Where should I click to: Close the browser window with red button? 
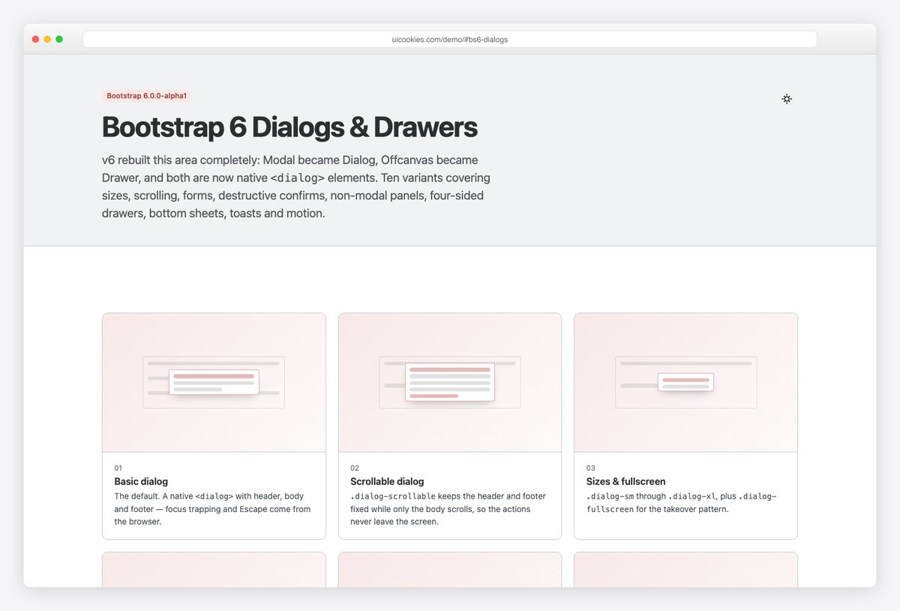click(35, 39)
